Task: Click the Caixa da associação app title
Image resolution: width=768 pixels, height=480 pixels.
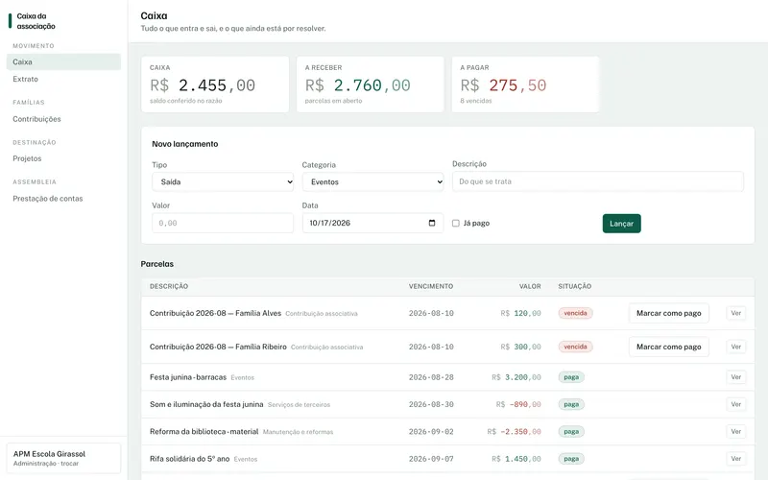Action: click(36, 21)
